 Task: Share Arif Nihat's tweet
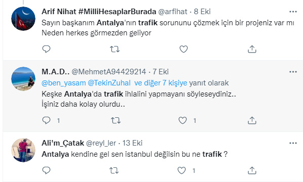pos(252,49)
